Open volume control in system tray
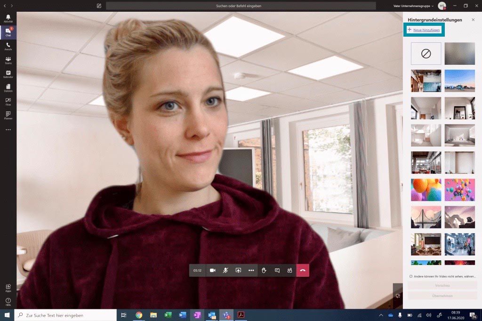482x321 pixels. (429, 315)
